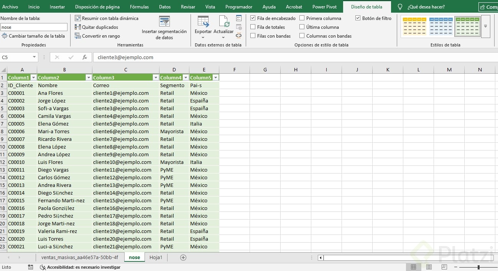This screenshot has width=498, height=271.
Task: Add a new sheet with plus icon
Action: tap(183, 258)
